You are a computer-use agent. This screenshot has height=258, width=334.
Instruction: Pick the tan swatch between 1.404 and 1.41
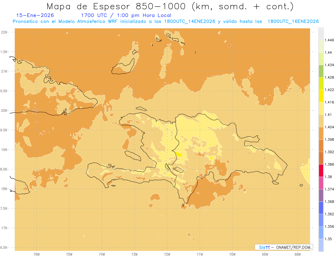pos(321,121)
